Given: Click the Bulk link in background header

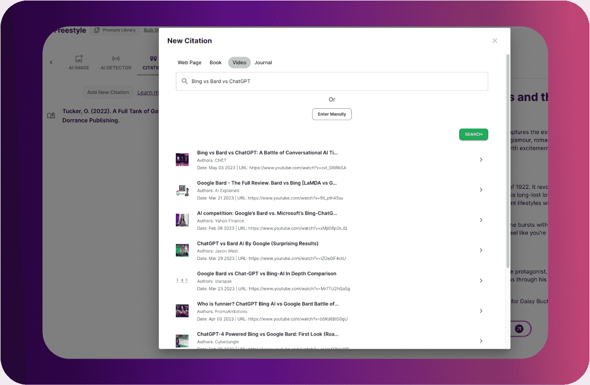Looking at the screenshot, I should [x=151, y=30].
